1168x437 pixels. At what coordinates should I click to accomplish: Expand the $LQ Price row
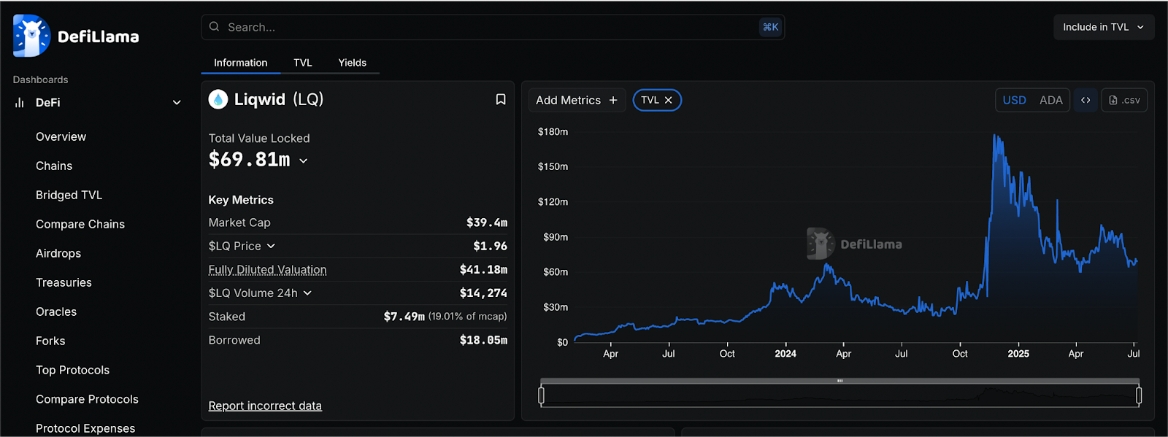click(271, 246)
